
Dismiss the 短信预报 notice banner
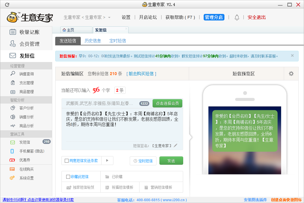(x=292, y=55)
